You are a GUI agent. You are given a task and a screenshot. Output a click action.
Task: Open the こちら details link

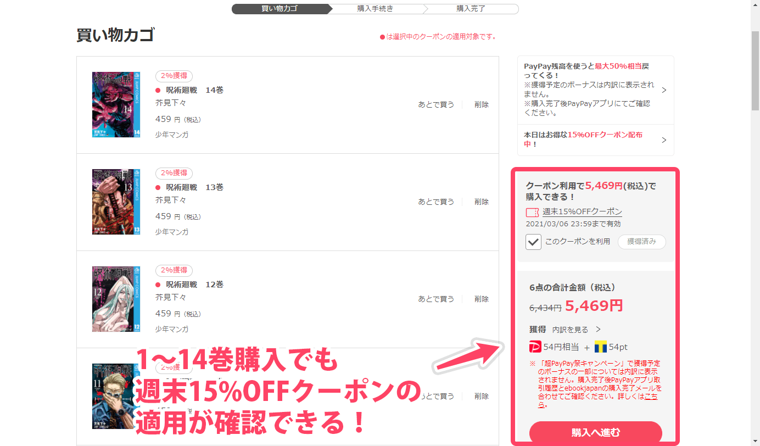[651, 396]
